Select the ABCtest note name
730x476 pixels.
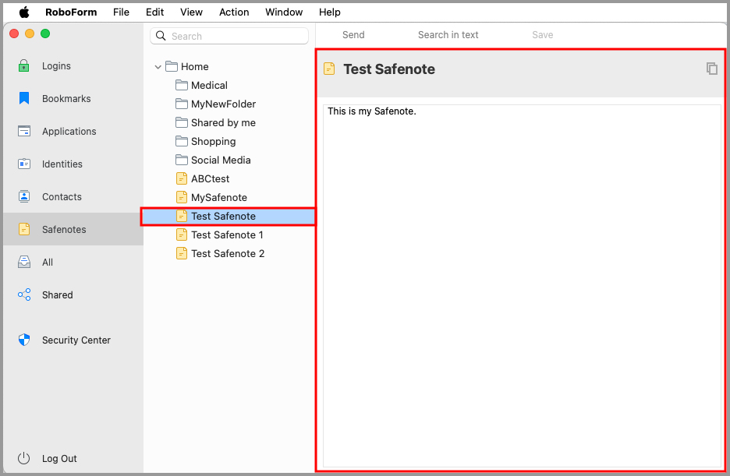click(x=210, y=178)
